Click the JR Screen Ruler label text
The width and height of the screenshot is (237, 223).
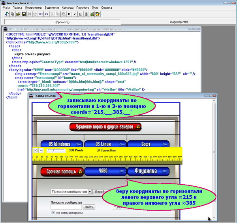107,150
